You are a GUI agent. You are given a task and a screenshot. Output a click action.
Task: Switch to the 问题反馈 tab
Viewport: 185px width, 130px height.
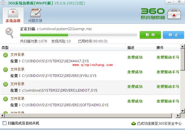coord(35,15)
